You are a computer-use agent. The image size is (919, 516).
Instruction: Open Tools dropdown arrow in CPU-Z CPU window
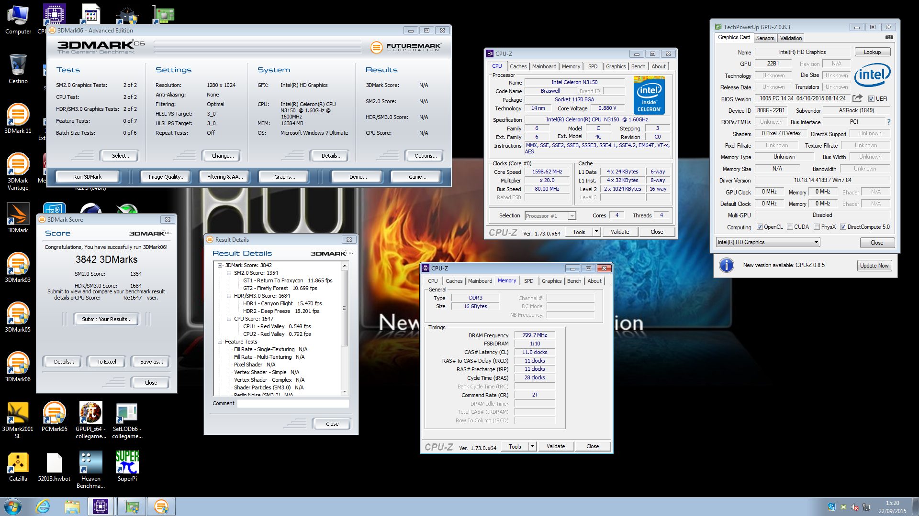pos(596,232)
